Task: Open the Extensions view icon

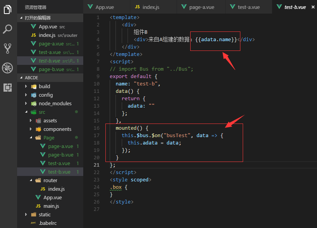Action: click(7, 87)
